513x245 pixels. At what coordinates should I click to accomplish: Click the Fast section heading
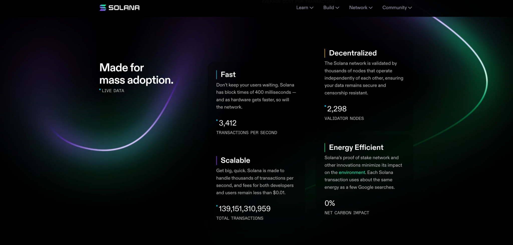click(x=228, y=74)
